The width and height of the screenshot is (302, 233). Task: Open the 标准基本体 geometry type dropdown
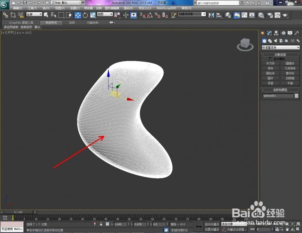[x=281, y=48]
